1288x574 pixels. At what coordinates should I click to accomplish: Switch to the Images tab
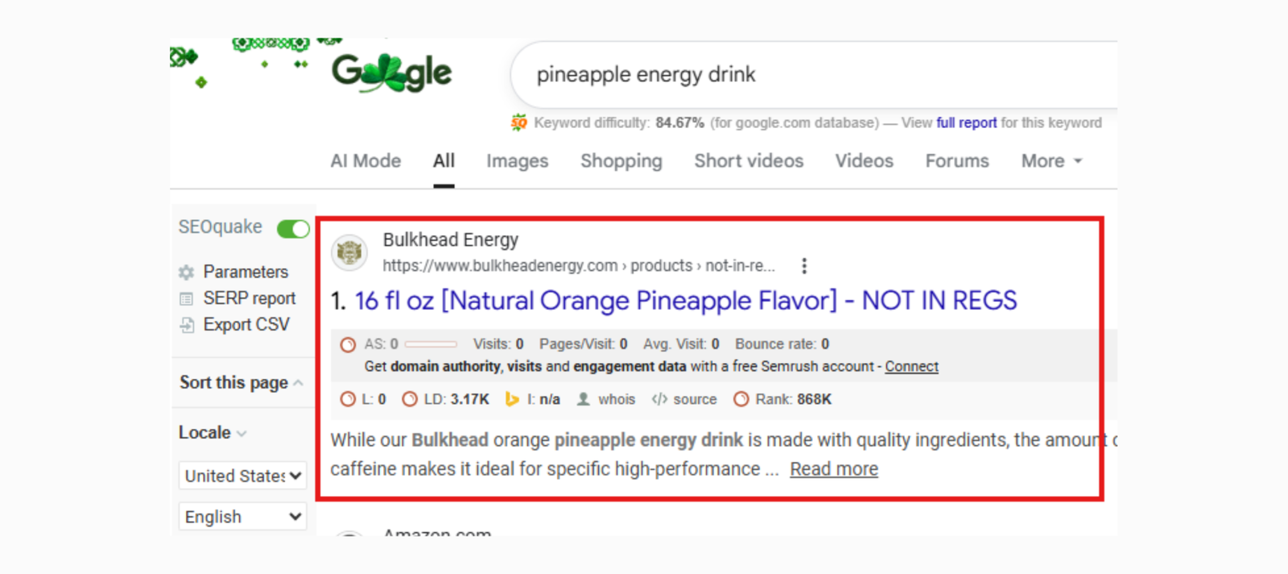click(517, 161)
